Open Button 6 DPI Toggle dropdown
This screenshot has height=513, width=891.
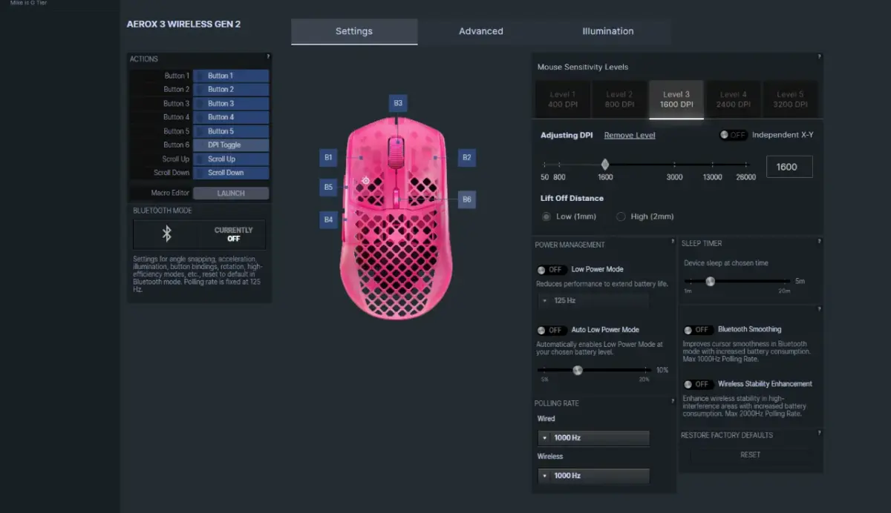click(231, 145)
